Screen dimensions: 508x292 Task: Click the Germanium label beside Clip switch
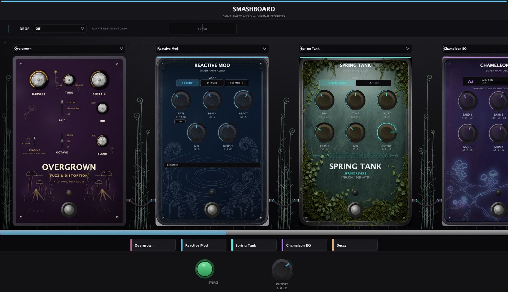pyautogui.click(x=73, y=108)
